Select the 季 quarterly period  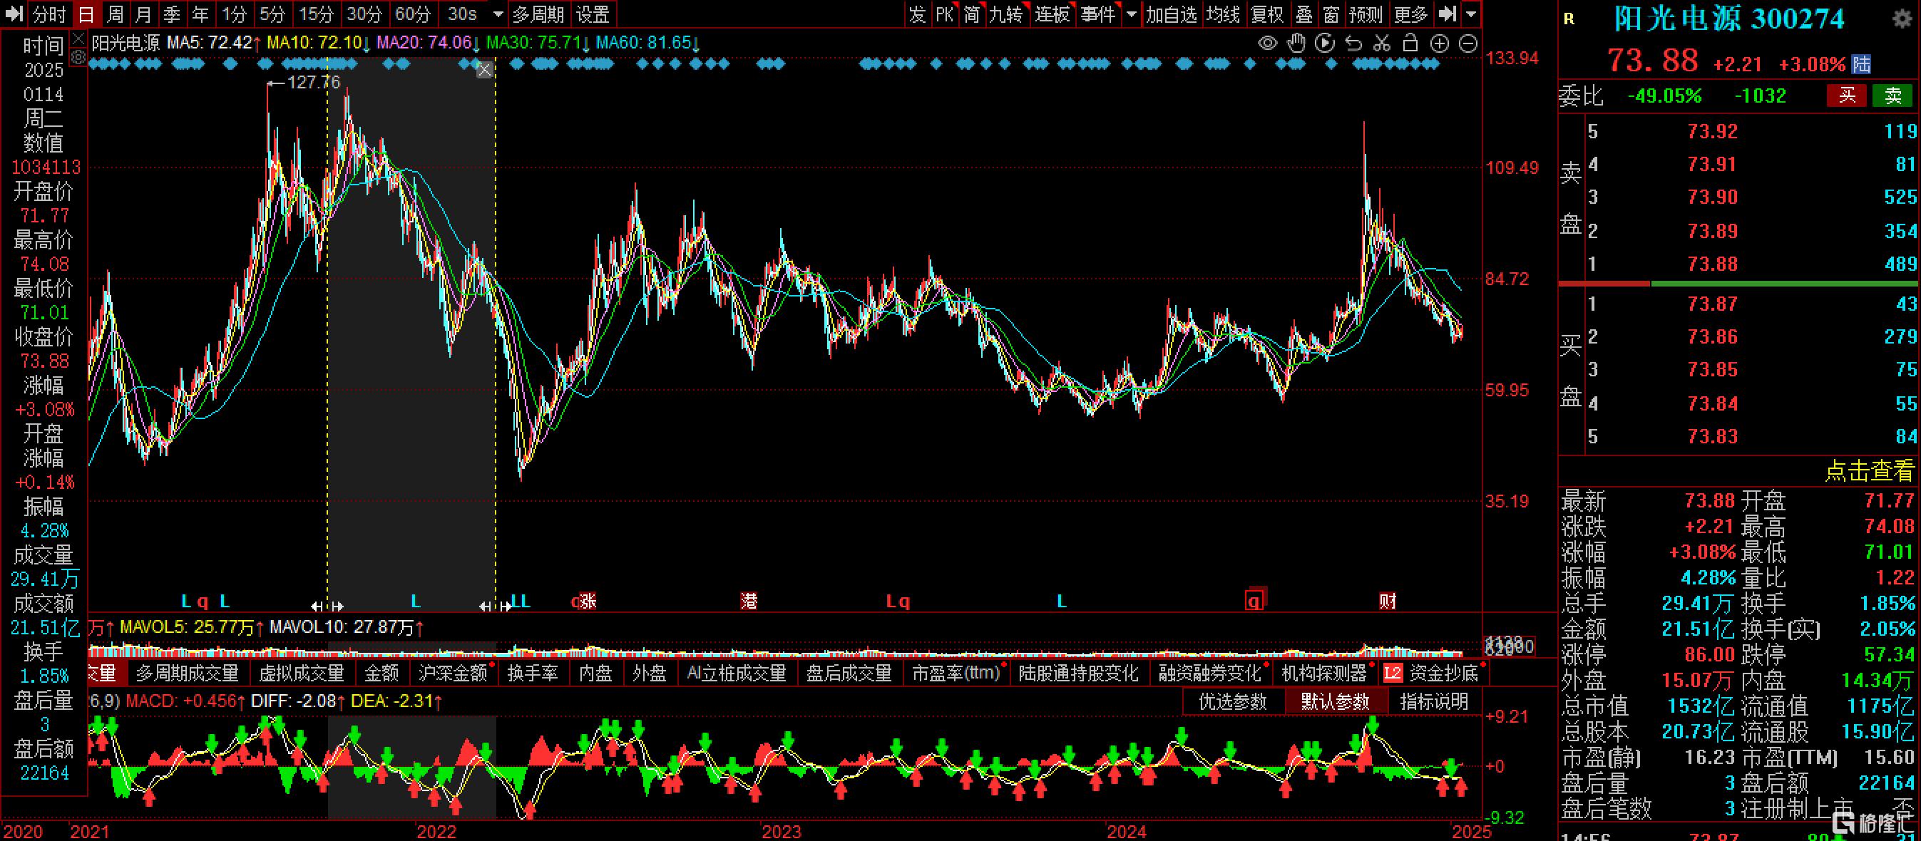[x=172, y=14]
